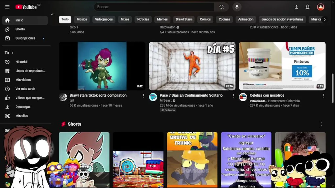Select the Brawl Stars filter chip
The width and height of the screenshot is (335, 188).
point(184,19)
